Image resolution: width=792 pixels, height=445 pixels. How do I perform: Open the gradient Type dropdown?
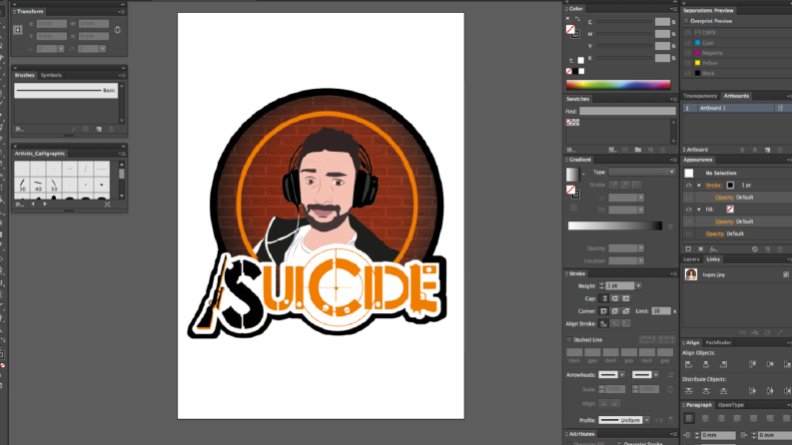(641, 172)
